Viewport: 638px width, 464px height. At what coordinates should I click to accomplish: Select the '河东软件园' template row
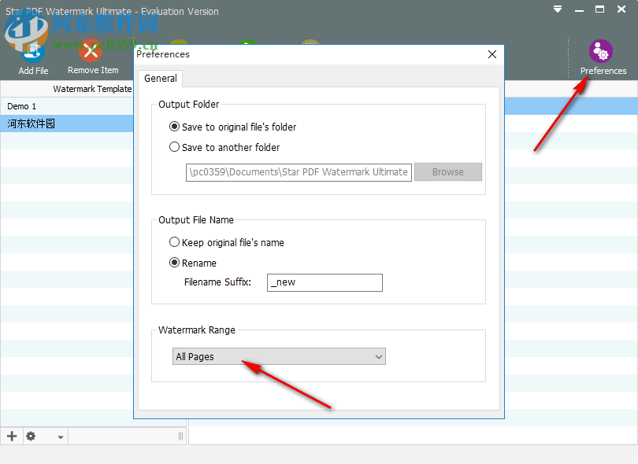67,123
